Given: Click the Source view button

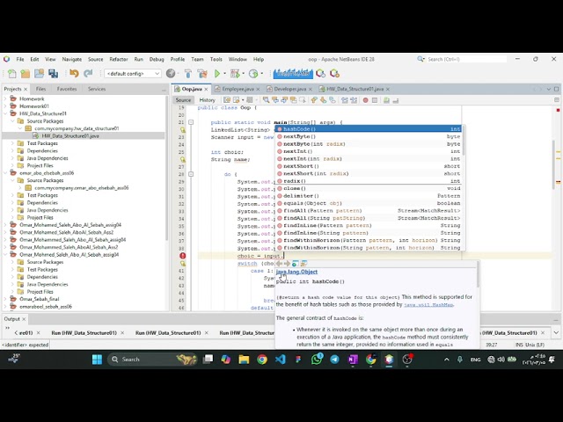Looking at the screenshot, I should coord(183,100).
